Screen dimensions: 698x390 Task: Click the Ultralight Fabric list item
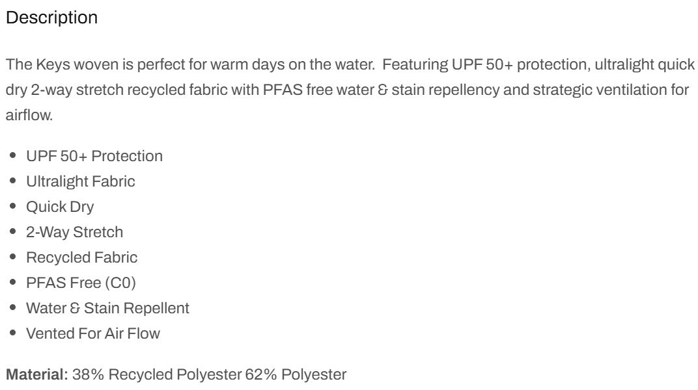click(81, 181)
